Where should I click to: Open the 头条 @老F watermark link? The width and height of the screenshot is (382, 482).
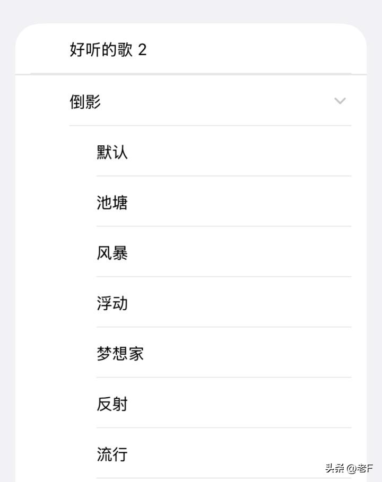[x=349, y=468]
